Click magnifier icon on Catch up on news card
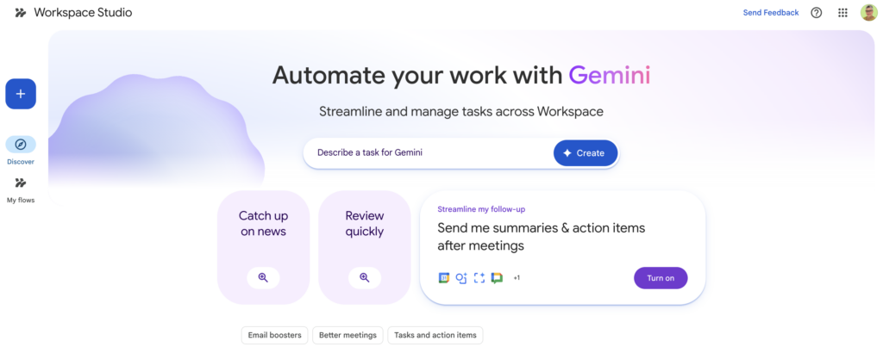 [263, 278]
